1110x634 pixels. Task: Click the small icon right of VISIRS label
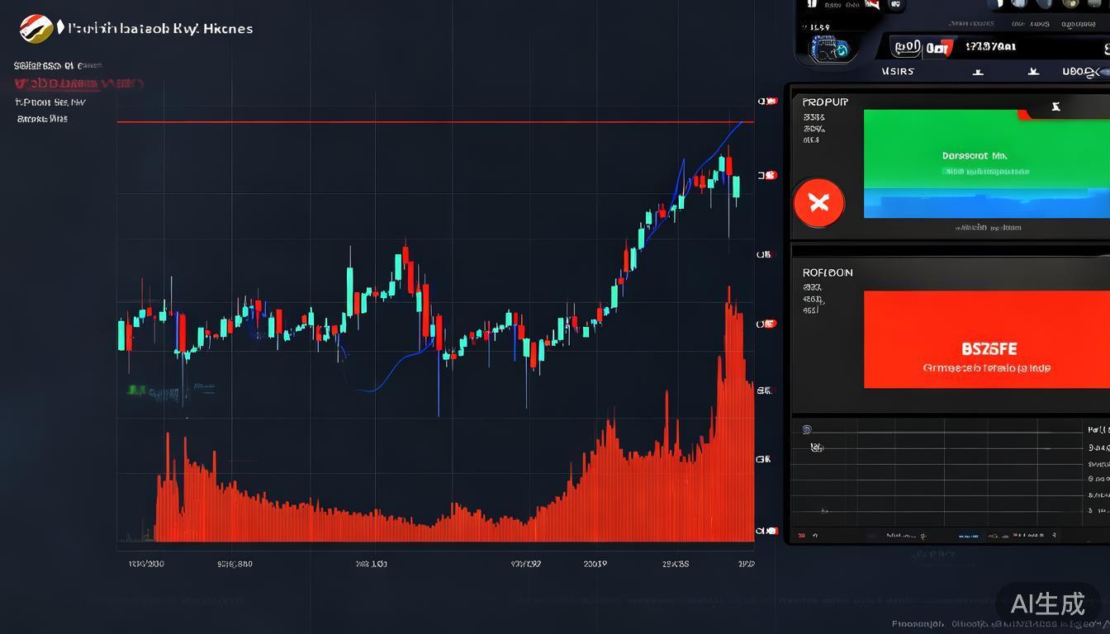point(978,72)
